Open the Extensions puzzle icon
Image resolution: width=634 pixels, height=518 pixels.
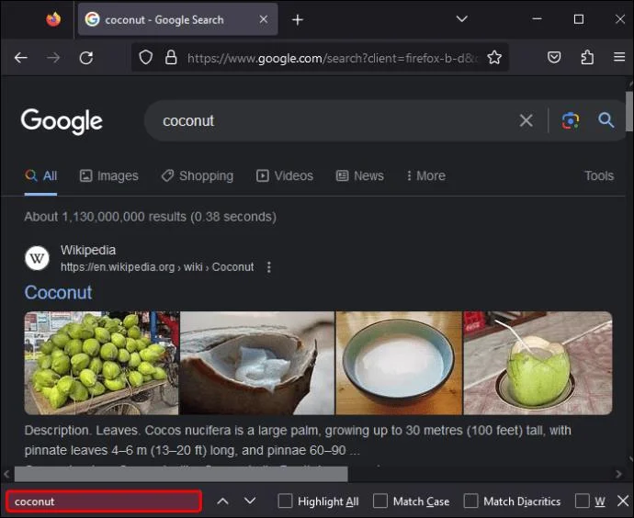coord(587,58)
